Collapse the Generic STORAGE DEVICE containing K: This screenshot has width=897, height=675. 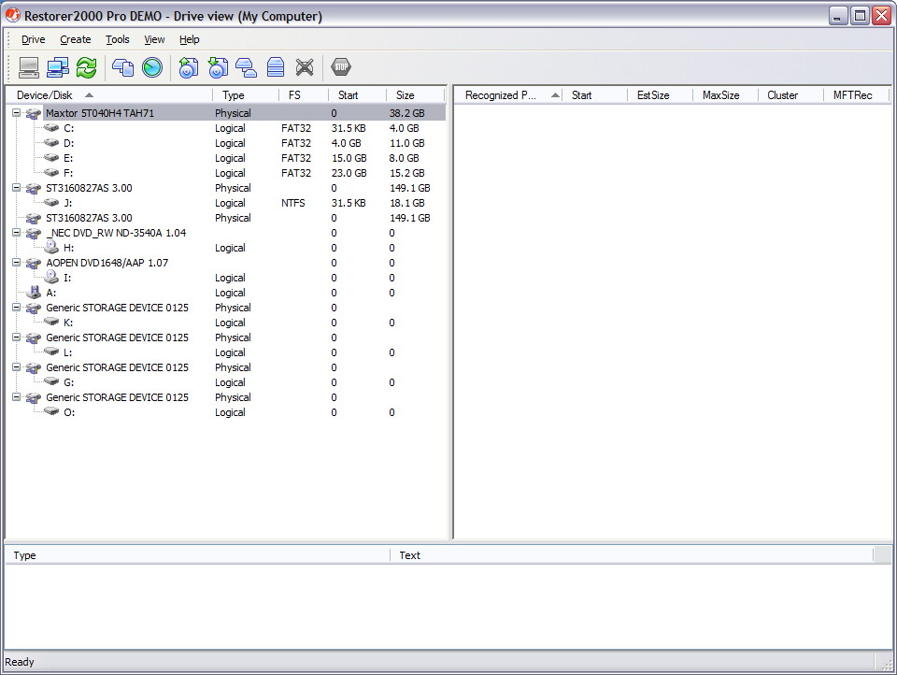(17, 308)
